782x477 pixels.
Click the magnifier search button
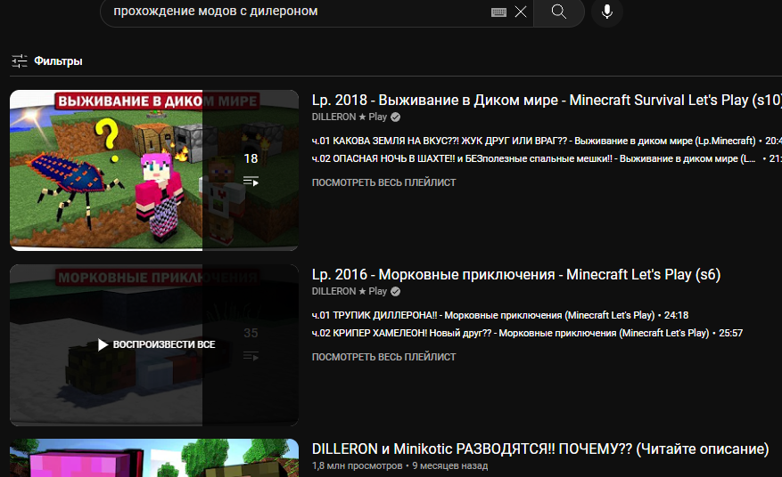coord(558,12)
